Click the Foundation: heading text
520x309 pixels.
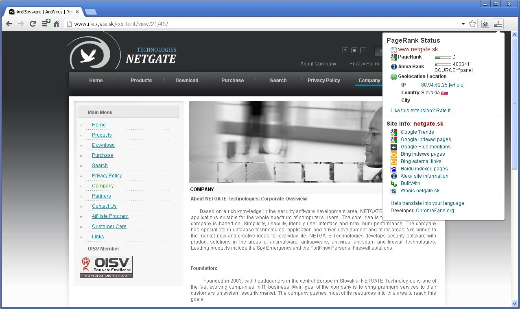(204, 268)
